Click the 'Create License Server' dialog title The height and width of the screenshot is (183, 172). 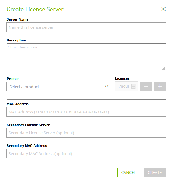(x=35, y=9)
